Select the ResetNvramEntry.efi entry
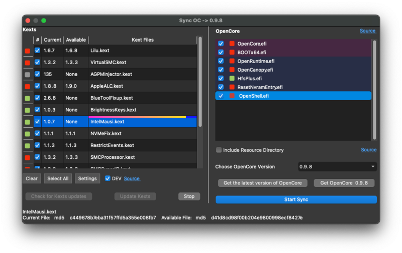 point(260,87)
